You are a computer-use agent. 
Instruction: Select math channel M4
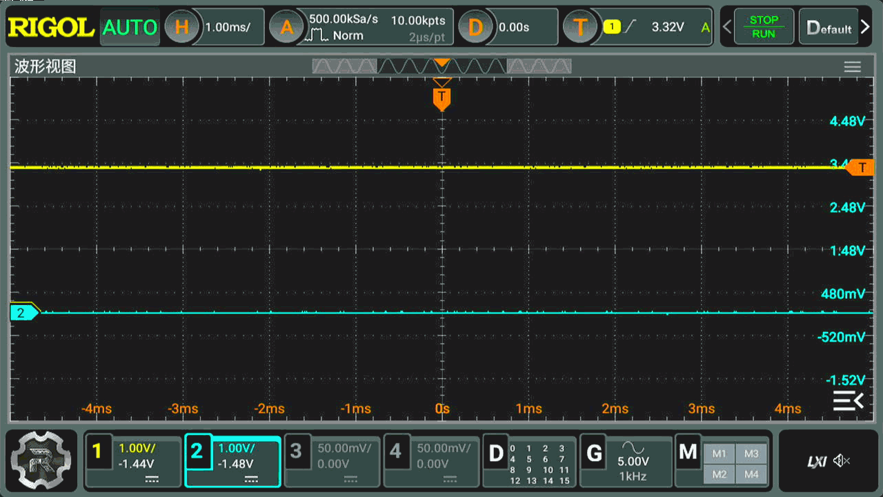752,474
